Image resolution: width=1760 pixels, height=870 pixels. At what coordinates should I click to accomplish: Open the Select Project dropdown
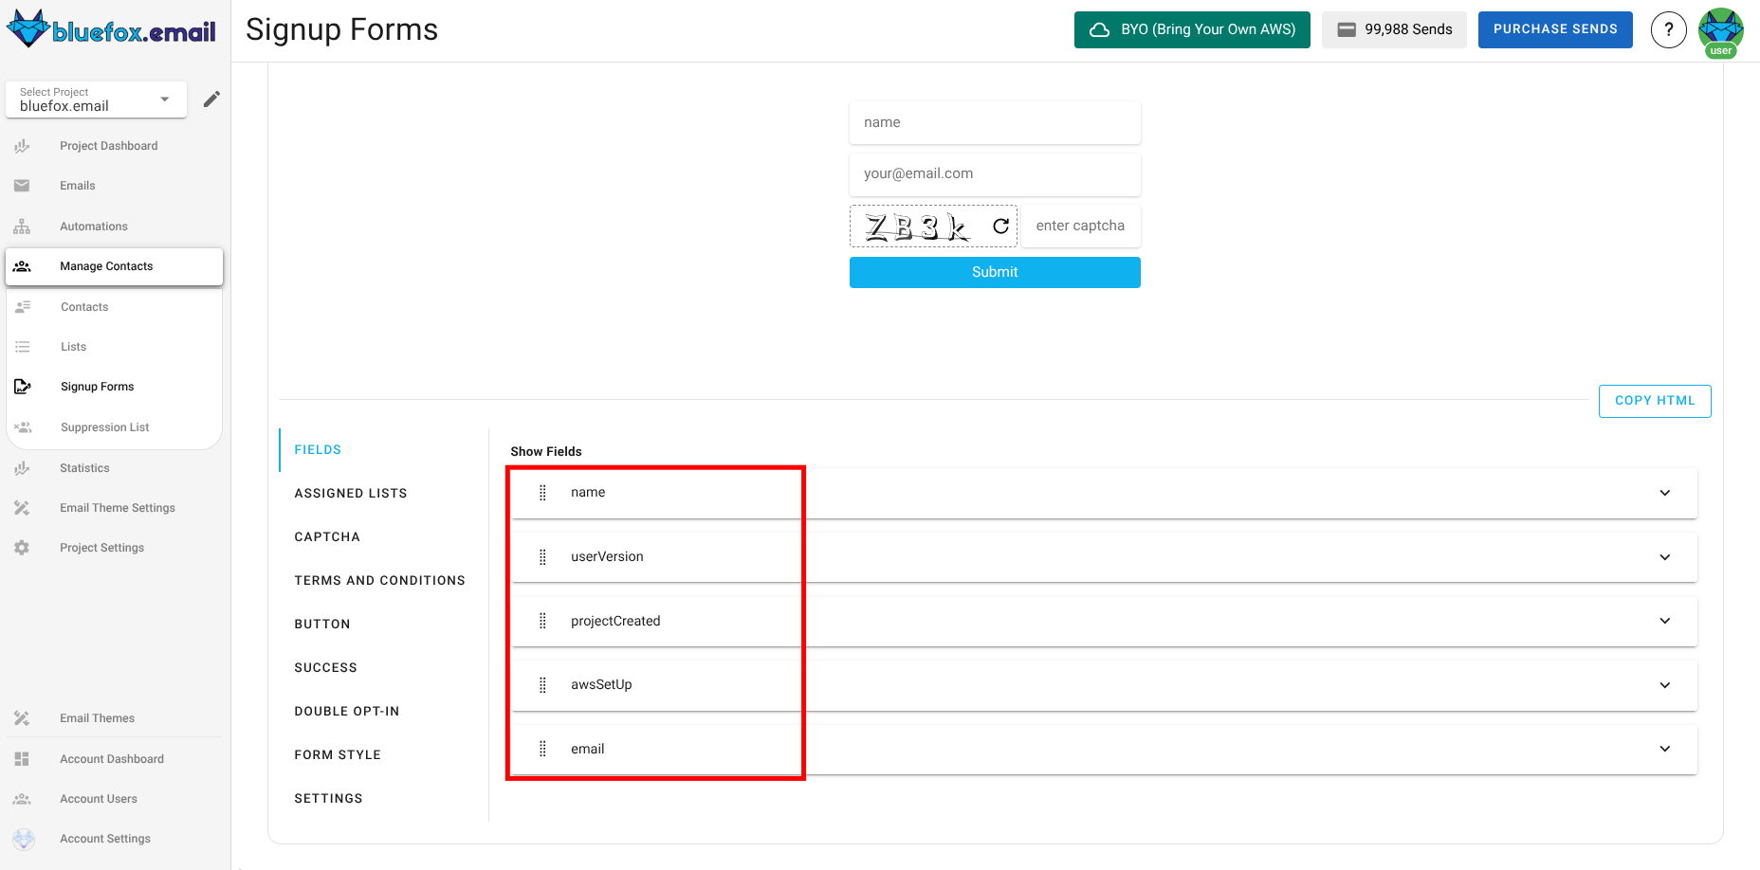tap(95, 100)
